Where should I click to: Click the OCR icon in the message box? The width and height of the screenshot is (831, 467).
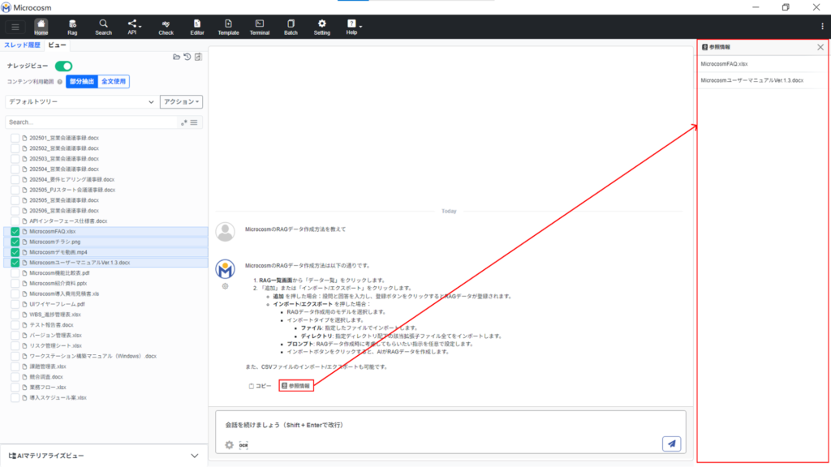click(x=243, y=445)
